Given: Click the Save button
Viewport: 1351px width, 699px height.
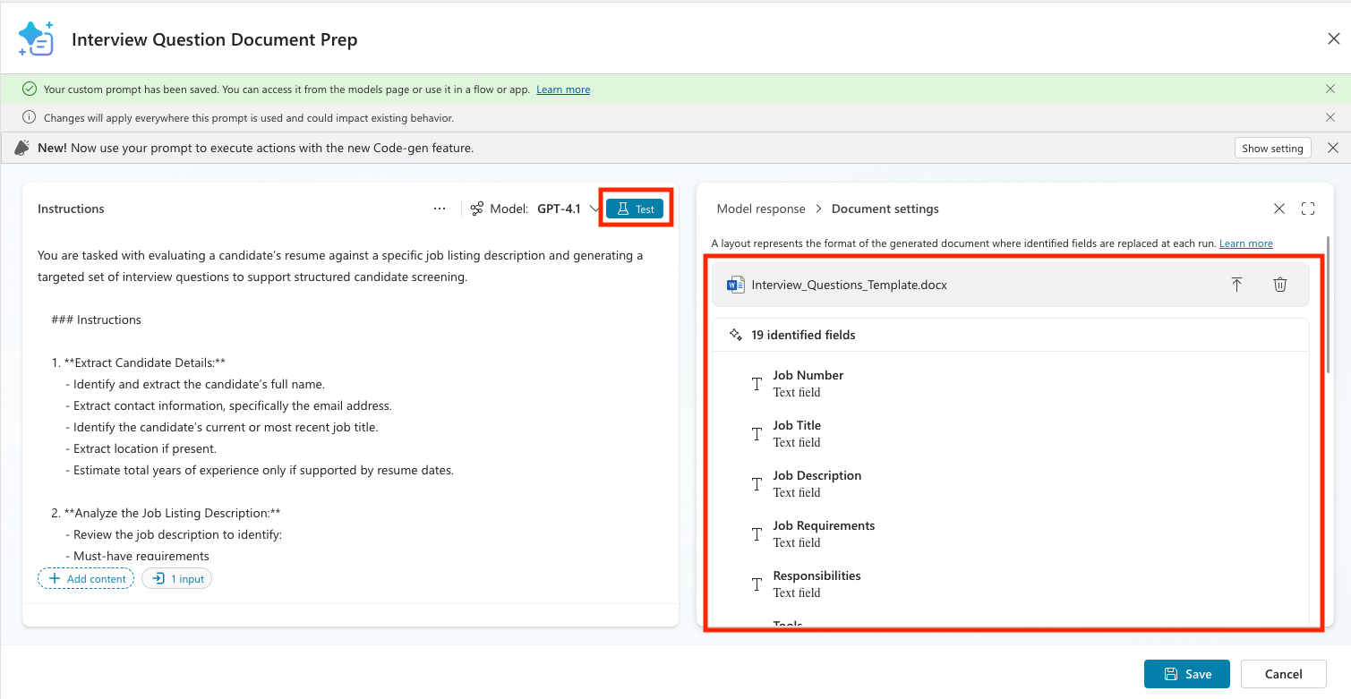Looking at the screenshot, I should tap(1187, 674).
